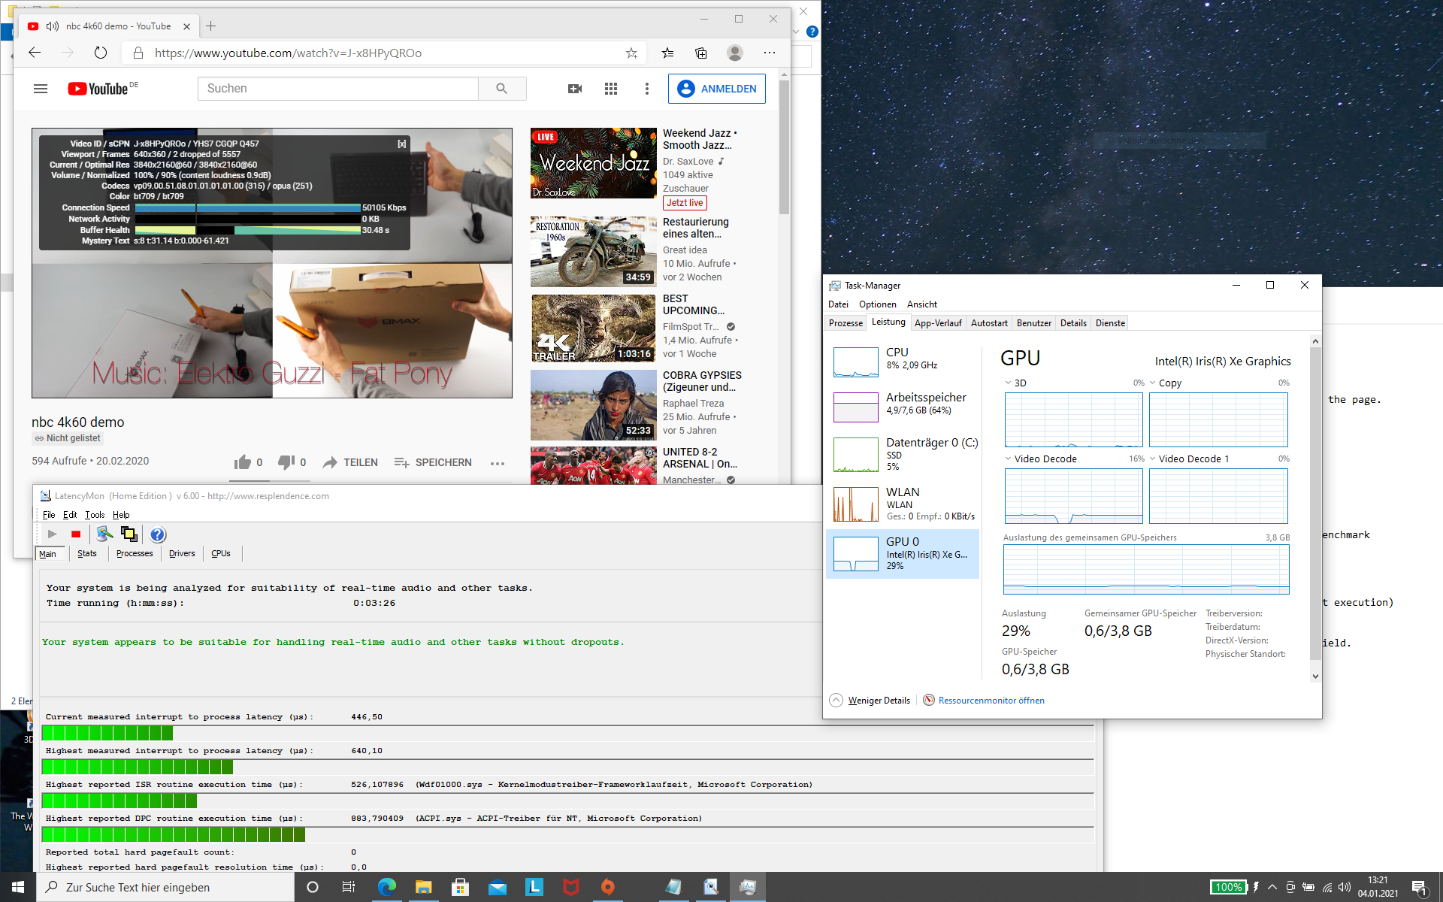Switch to the Autostart tab
Viewport: 1443px width, 902px height.
989,323
